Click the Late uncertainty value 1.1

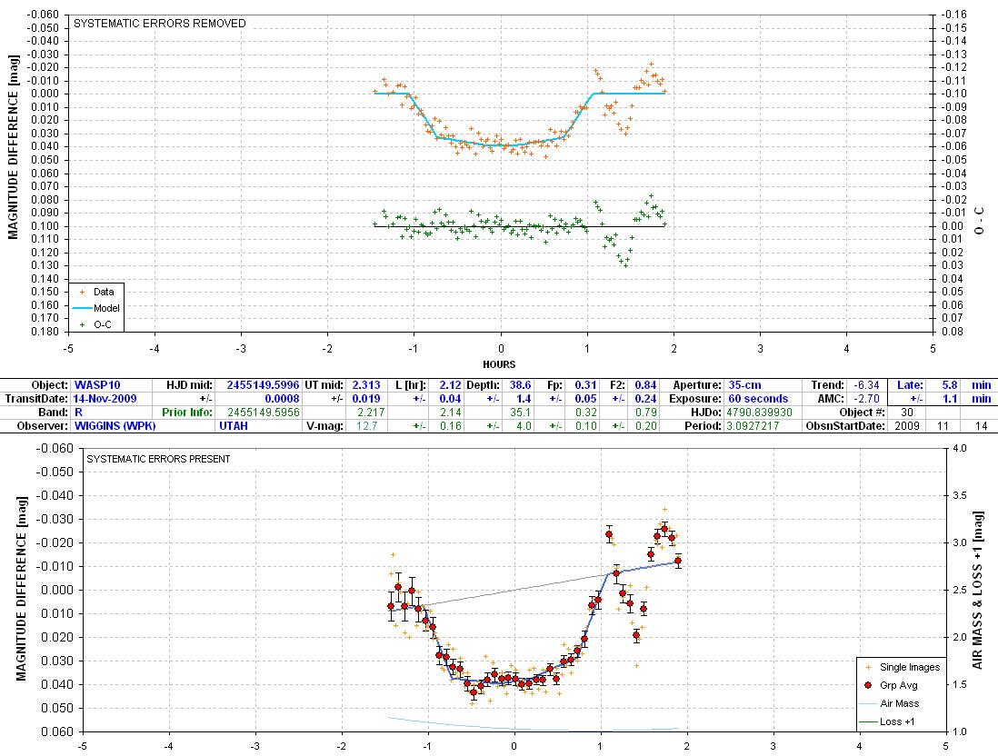(x=950, y=398)
